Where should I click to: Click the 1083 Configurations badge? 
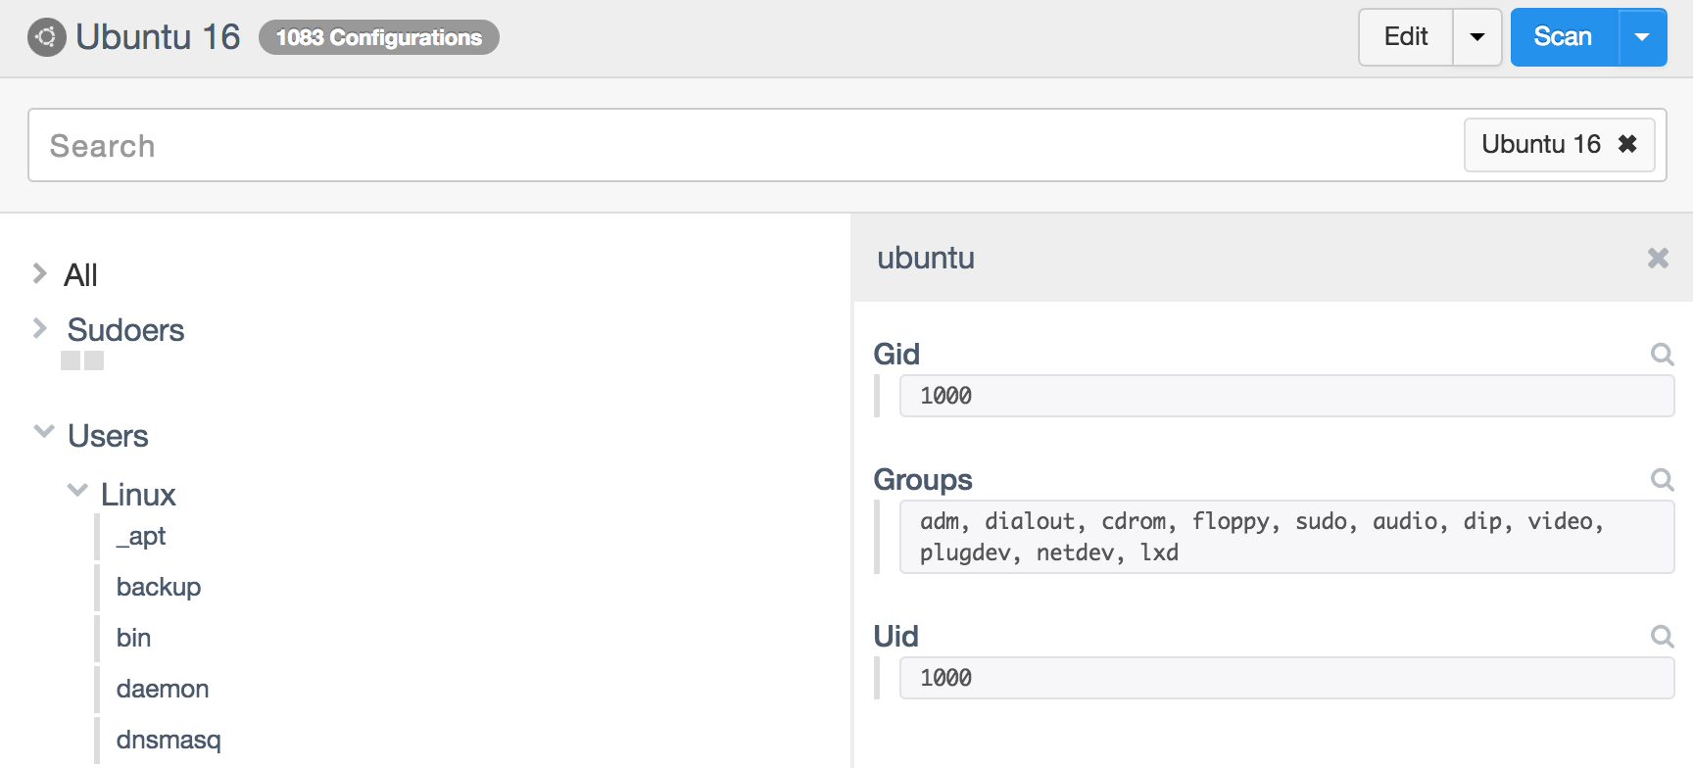379,37
